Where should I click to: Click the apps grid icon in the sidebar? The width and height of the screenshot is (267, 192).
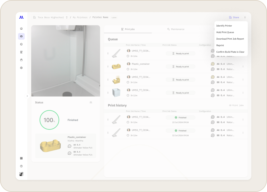click(21, 158)
